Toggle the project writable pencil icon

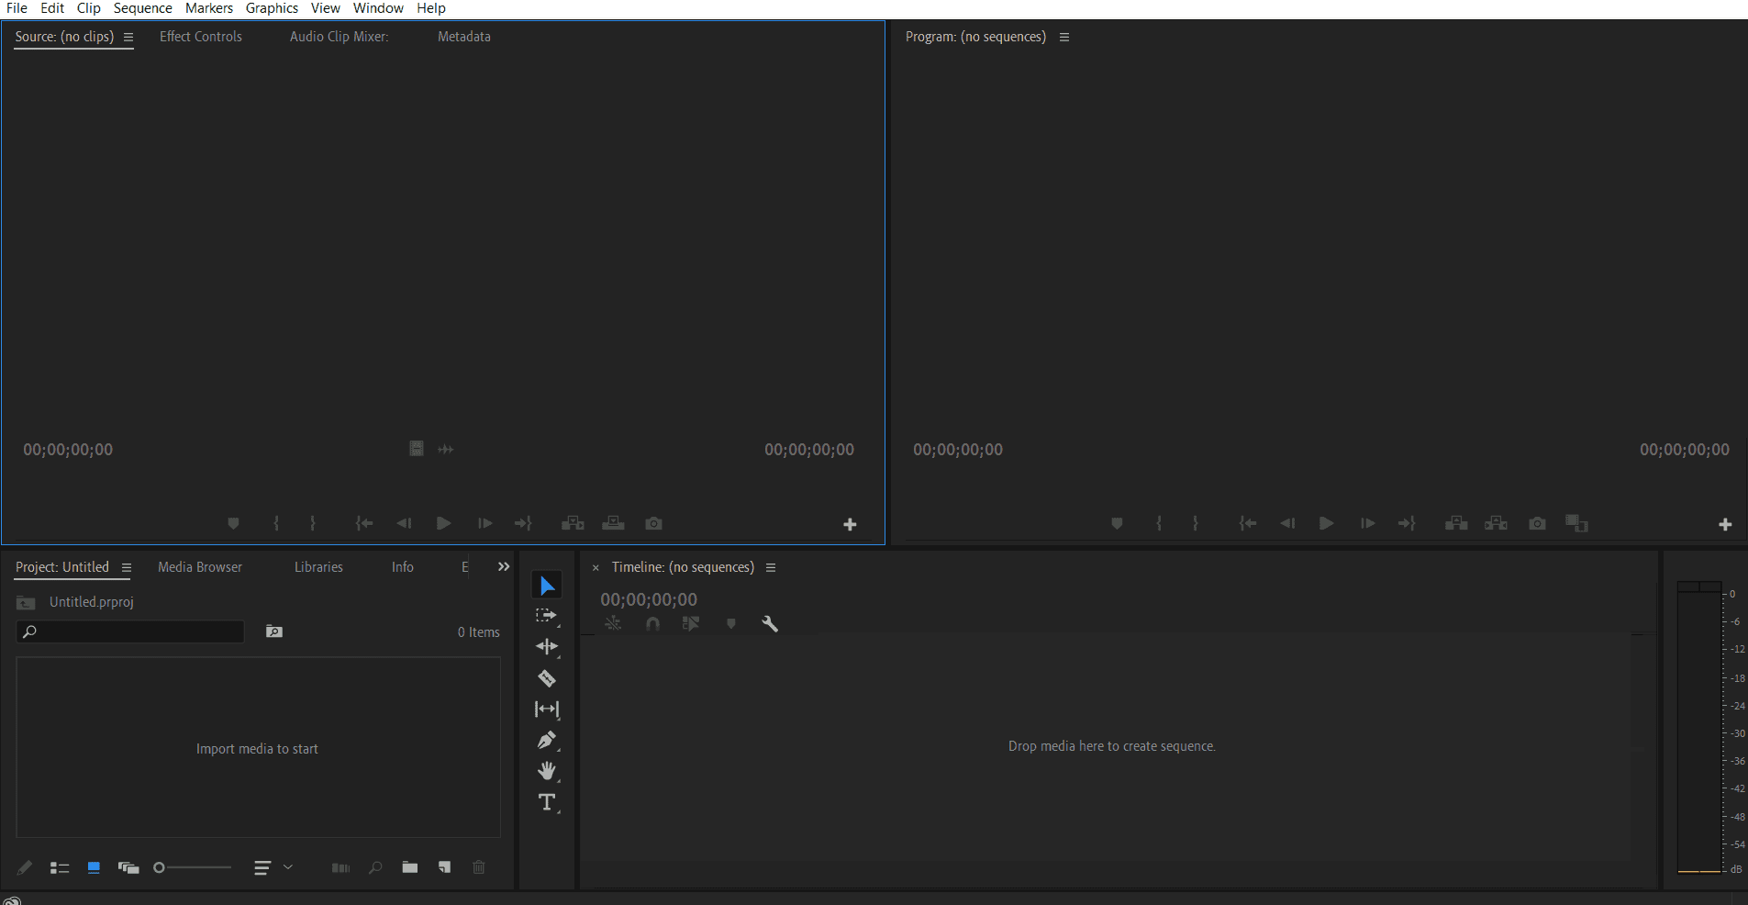click(x=25, y=867)
